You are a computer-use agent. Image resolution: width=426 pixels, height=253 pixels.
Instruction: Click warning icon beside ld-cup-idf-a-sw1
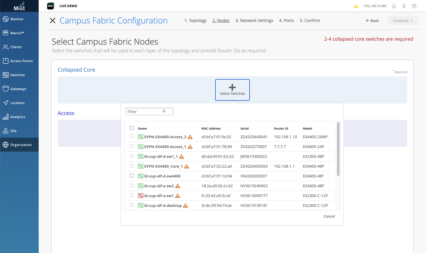[178, 196]
